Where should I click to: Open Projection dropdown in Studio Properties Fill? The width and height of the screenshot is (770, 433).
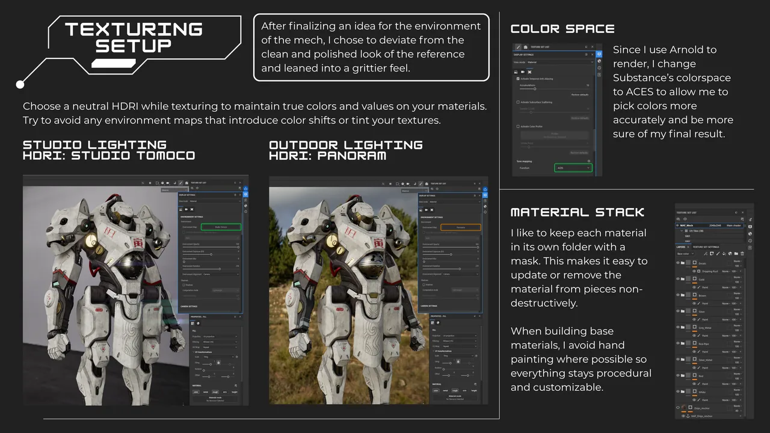click(x=220, y=337)
